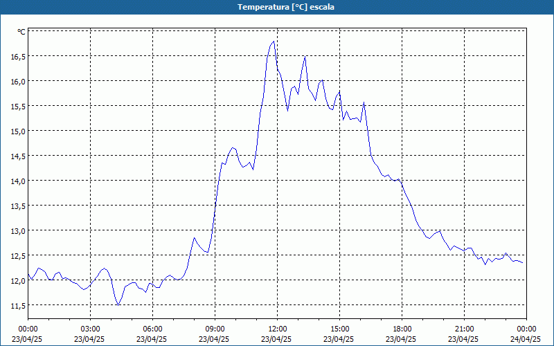The width and height of the screenshot is (554, 346).
Task: Click the 09:00 time axis label
Action: tap(215, 329)
